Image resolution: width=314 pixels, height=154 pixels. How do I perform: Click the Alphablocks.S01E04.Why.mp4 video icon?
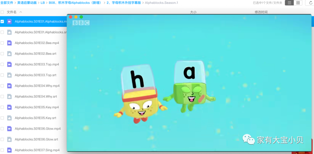(x=9, y=86)
